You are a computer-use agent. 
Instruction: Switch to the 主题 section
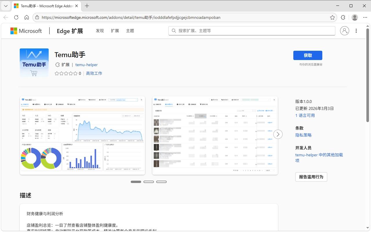coord(130,31)
